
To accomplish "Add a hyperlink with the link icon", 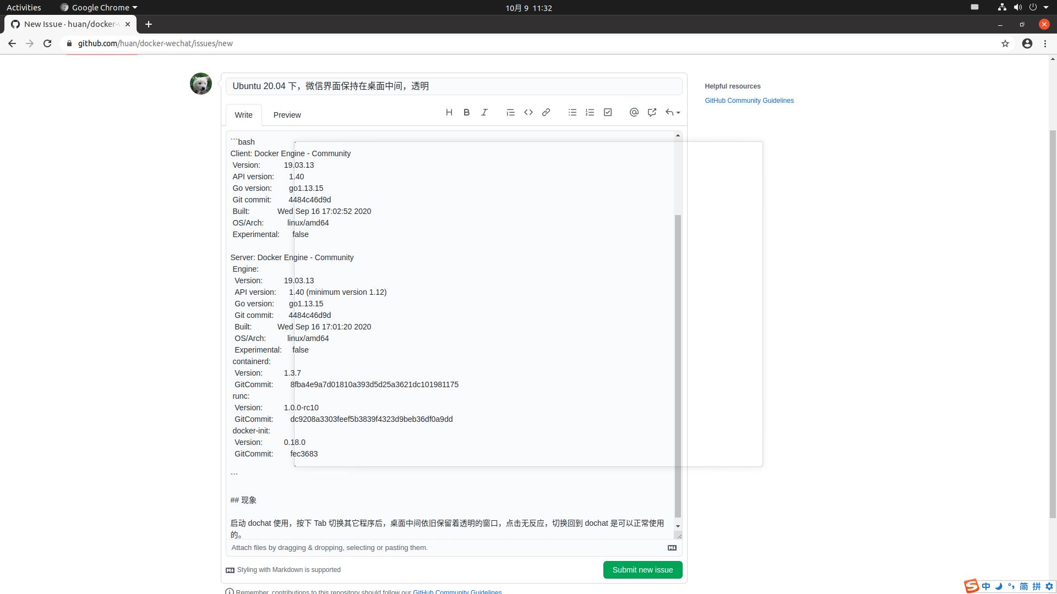I will [546, 112].
